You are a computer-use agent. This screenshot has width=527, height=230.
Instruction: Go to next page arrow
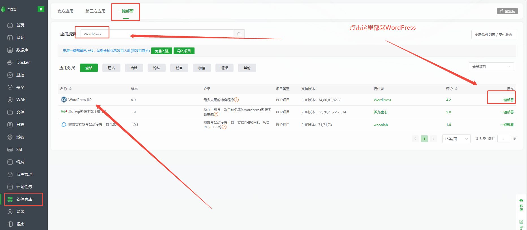tap(433, 139)
